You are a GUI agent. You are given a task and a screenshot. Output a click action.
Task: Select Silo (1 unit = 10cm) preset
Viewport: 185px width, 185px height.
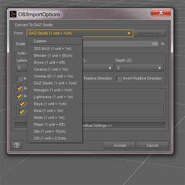[x=55, y=132]
